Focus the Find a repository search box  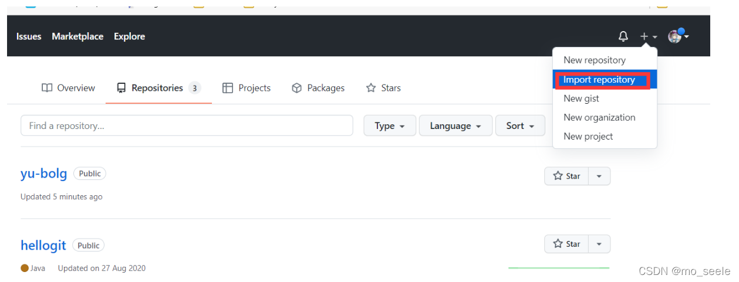click(187, 125)
